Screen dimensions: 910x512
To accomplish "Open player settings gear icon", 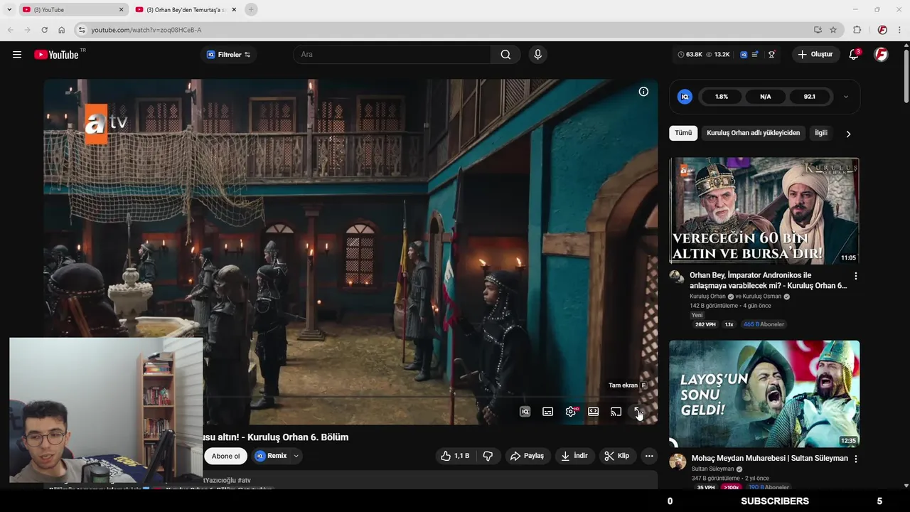I will click(571, 412).
